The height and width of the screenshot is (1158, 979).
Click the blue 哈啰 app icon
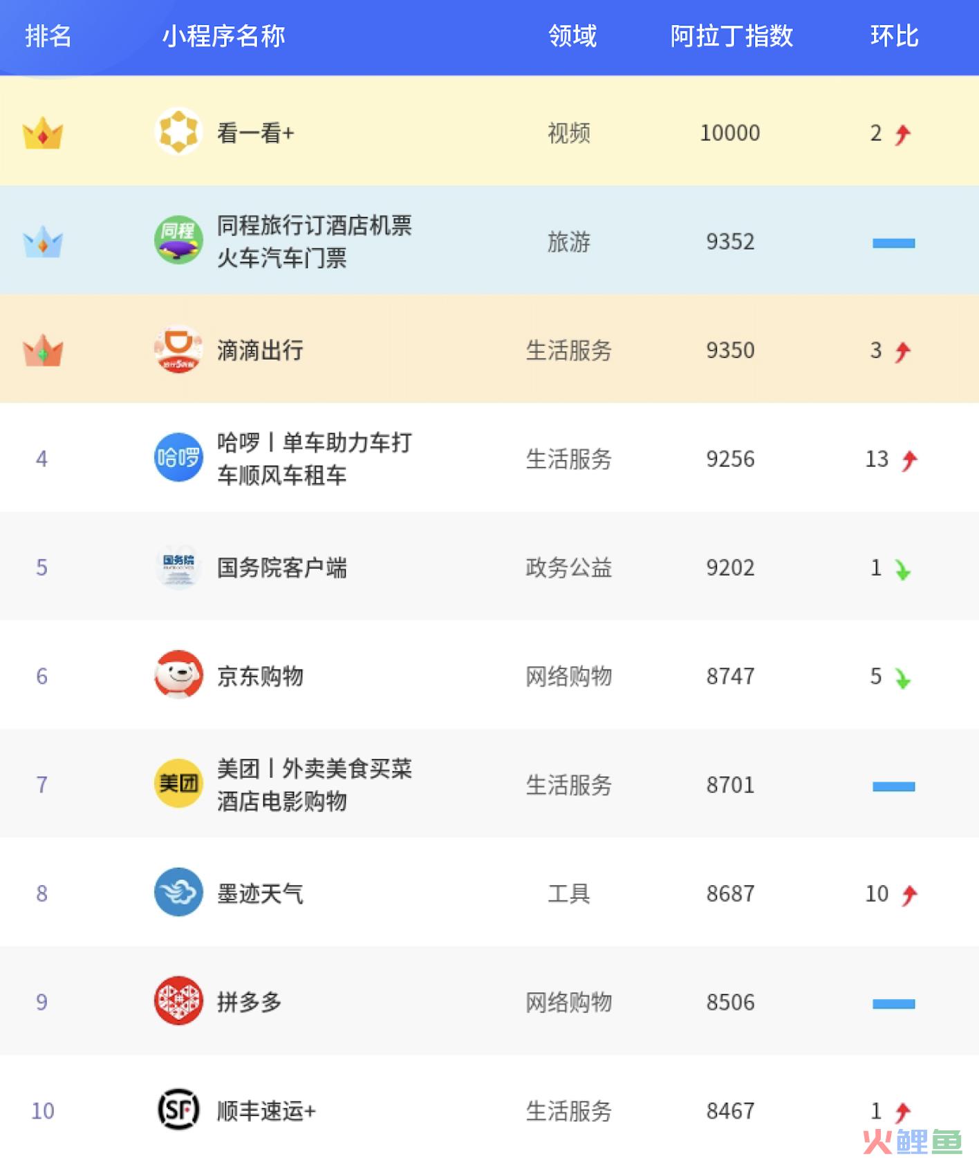point(178,457)
